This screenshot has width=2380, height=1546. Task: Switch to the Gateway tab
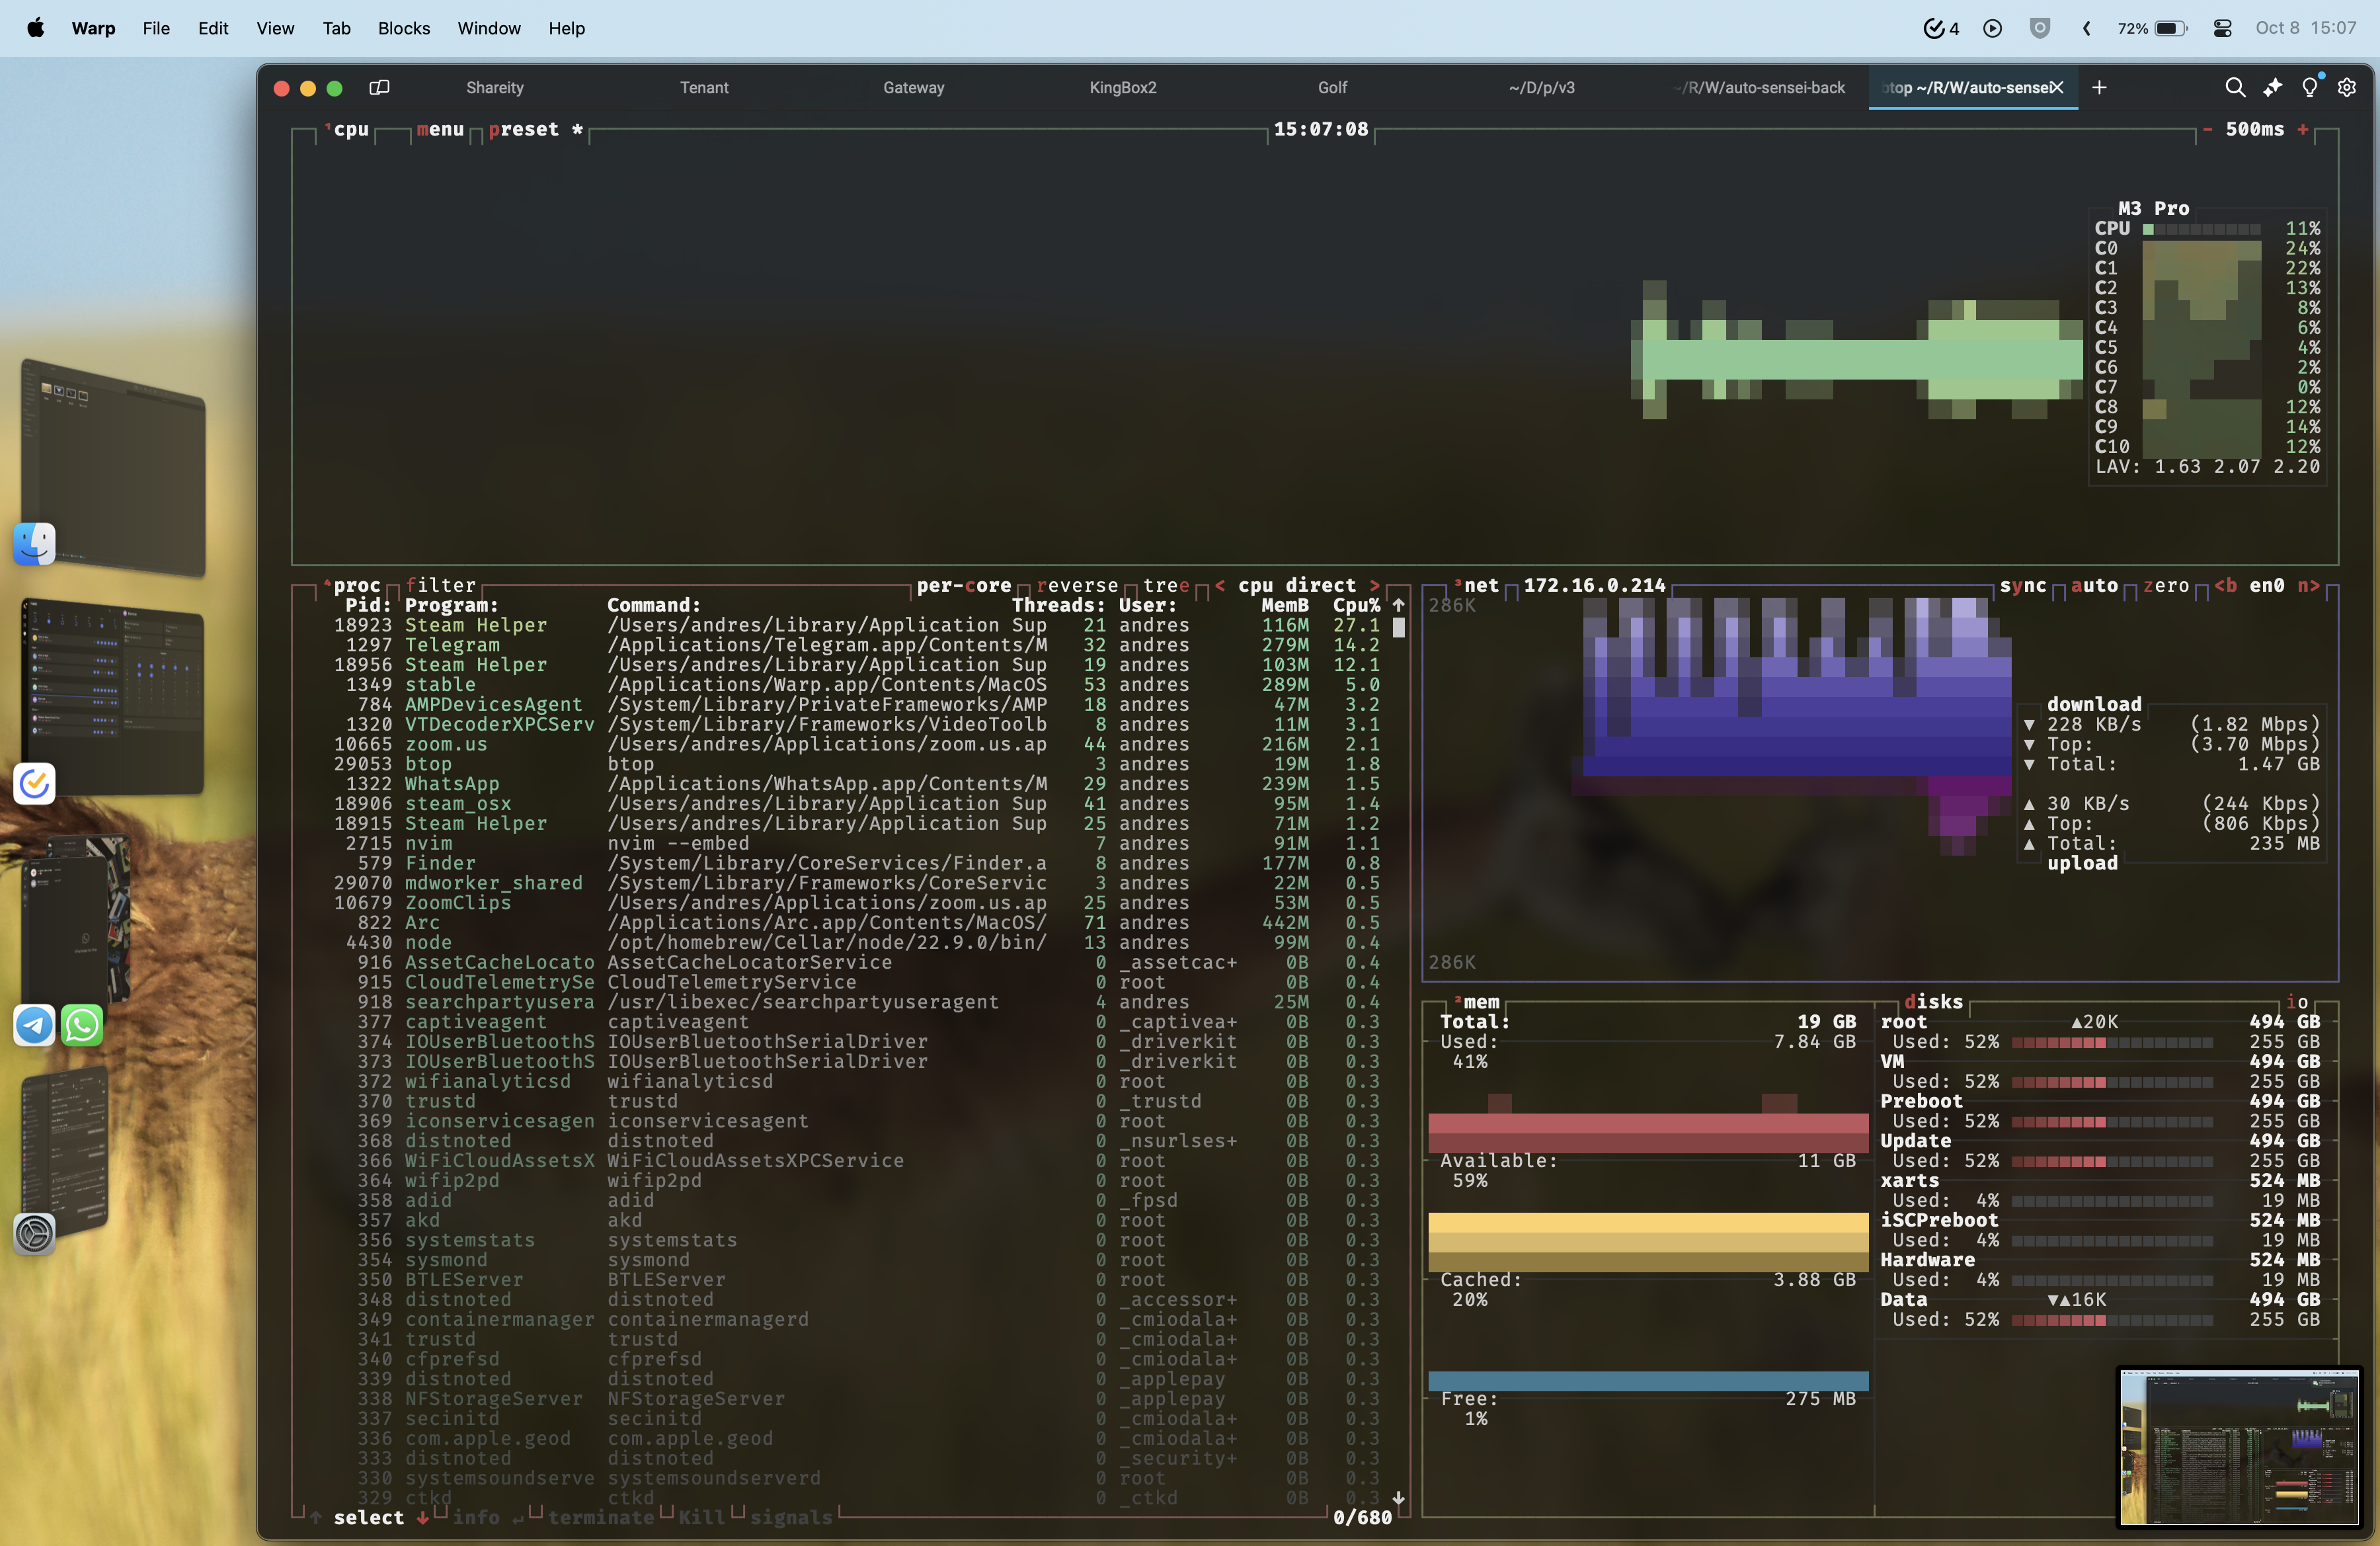(913, 88)
